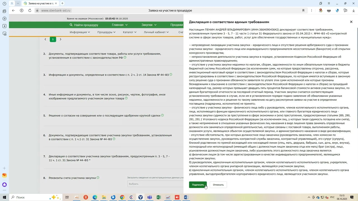Image resolution: width=358 pixels, height=201 pixels.
Task: Open notification center in taskbar
Action: coord(352,197)
